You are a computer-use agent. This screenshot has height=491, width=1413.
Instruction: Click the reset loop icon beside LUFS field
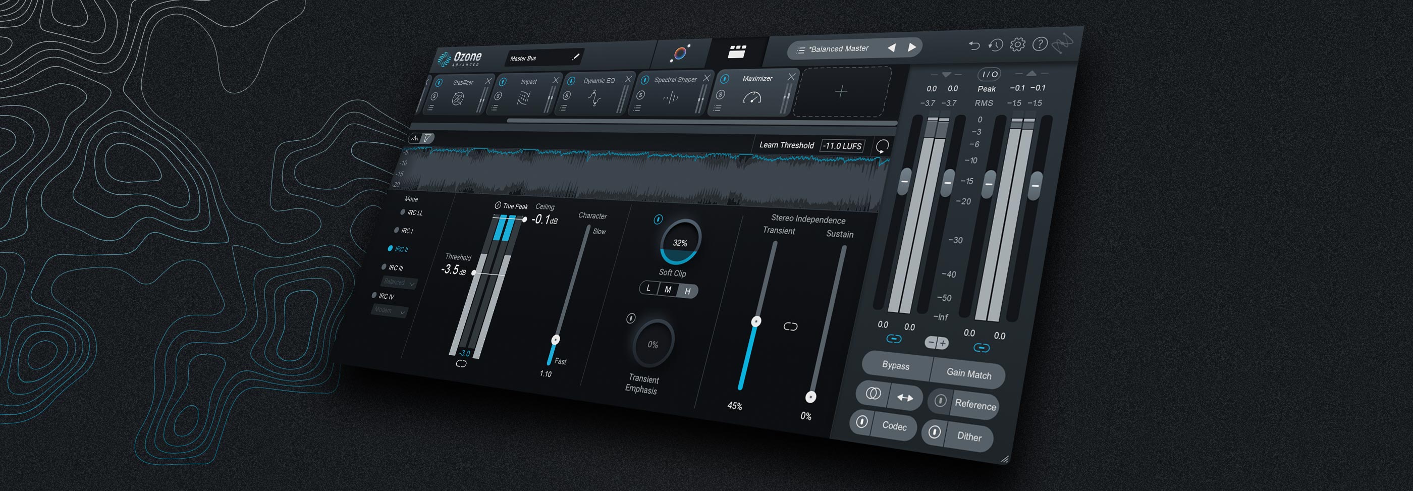882,146
